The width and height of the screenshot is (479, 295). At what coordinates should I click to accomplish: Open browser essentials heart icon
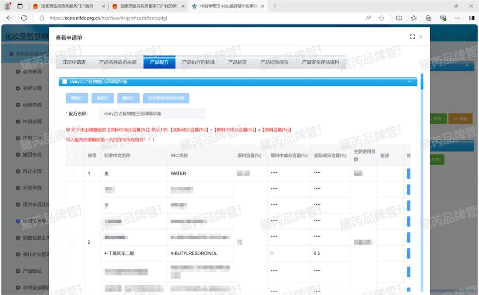tap(443, 18)
